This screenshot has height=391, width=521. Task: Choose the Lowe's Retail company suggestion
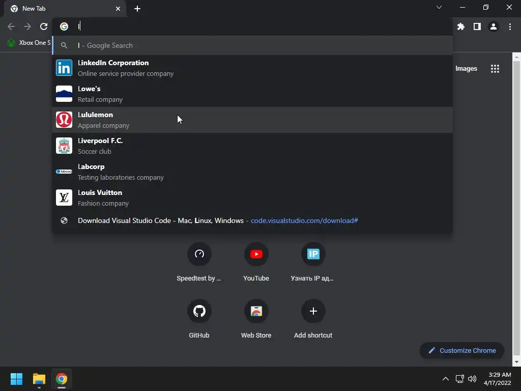click(x=252, y=94)
